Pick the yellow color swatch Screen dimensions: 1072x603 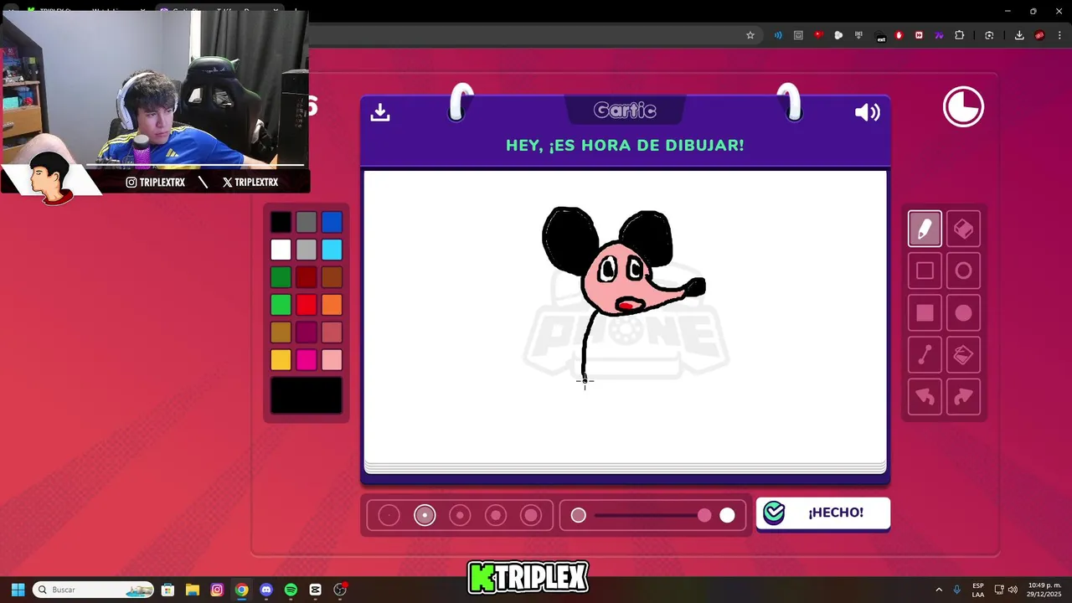281,360
